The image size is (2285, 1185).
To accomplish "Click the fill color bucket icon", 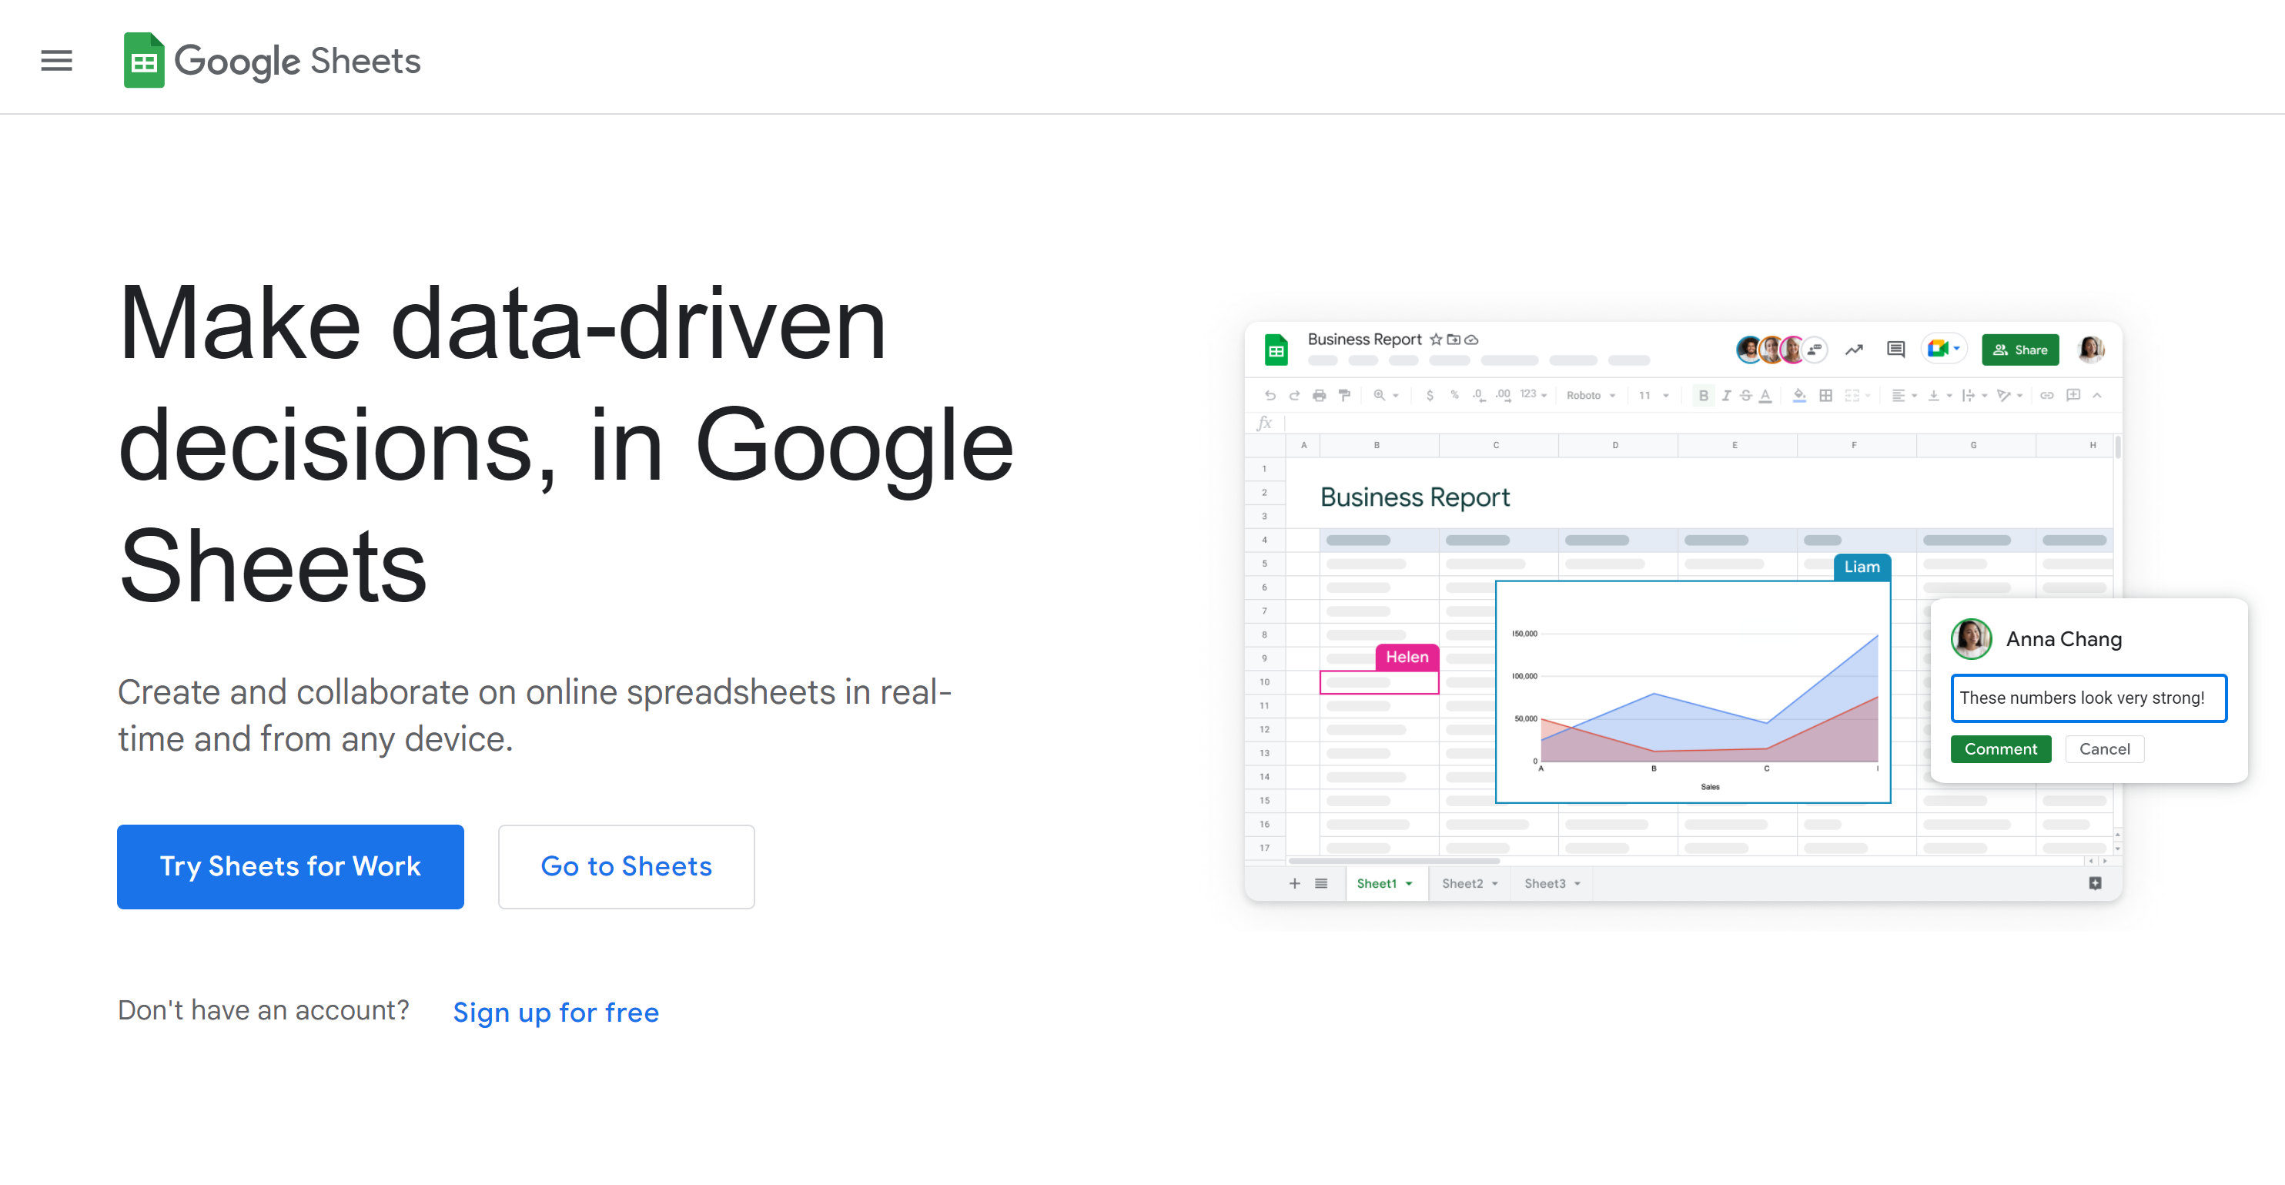I will [1799, 396].
